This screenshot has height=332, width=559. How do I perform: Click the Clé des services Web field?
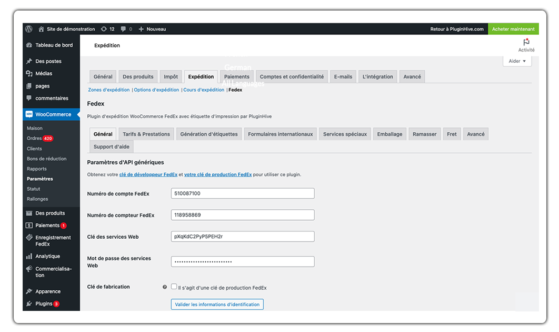click(243, 236)
